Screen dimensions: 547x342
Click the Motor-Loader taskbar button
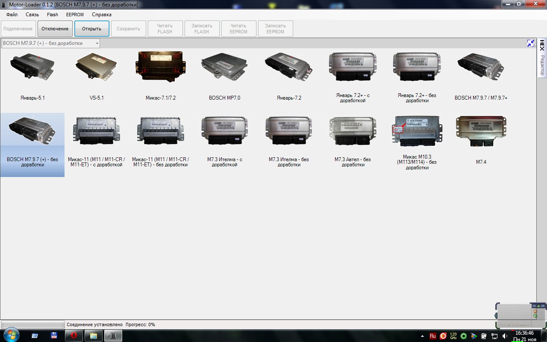click(113, 336)
